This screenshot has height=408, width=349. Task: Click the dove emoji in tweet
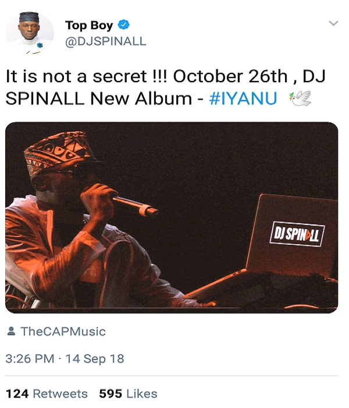(300, 99)
